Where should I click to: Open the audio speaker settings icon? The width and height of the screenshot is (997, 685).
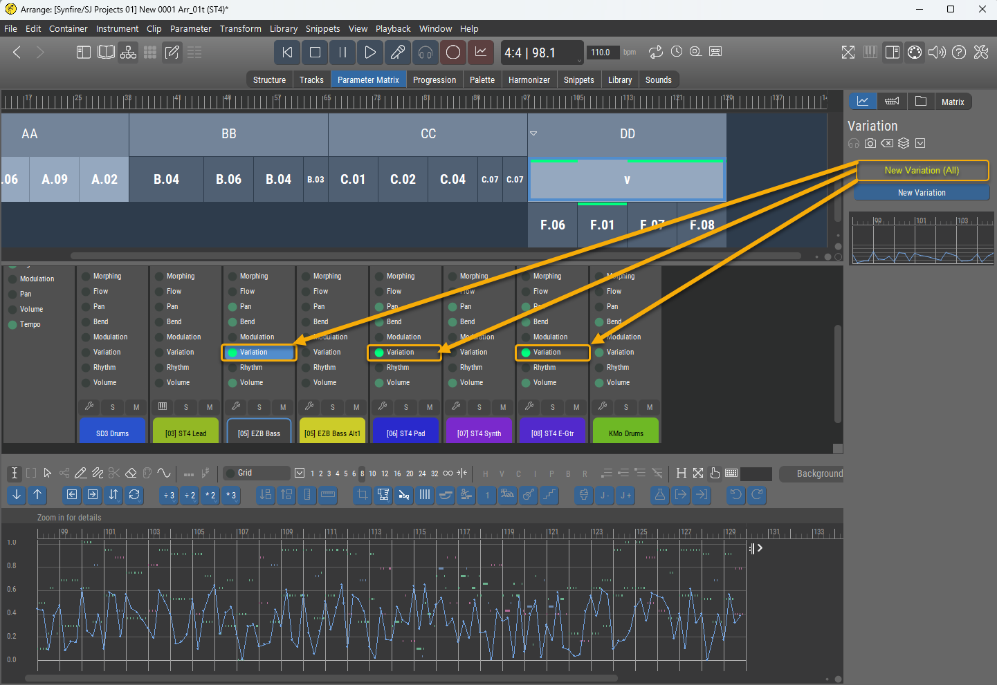[x=936, y=53]
